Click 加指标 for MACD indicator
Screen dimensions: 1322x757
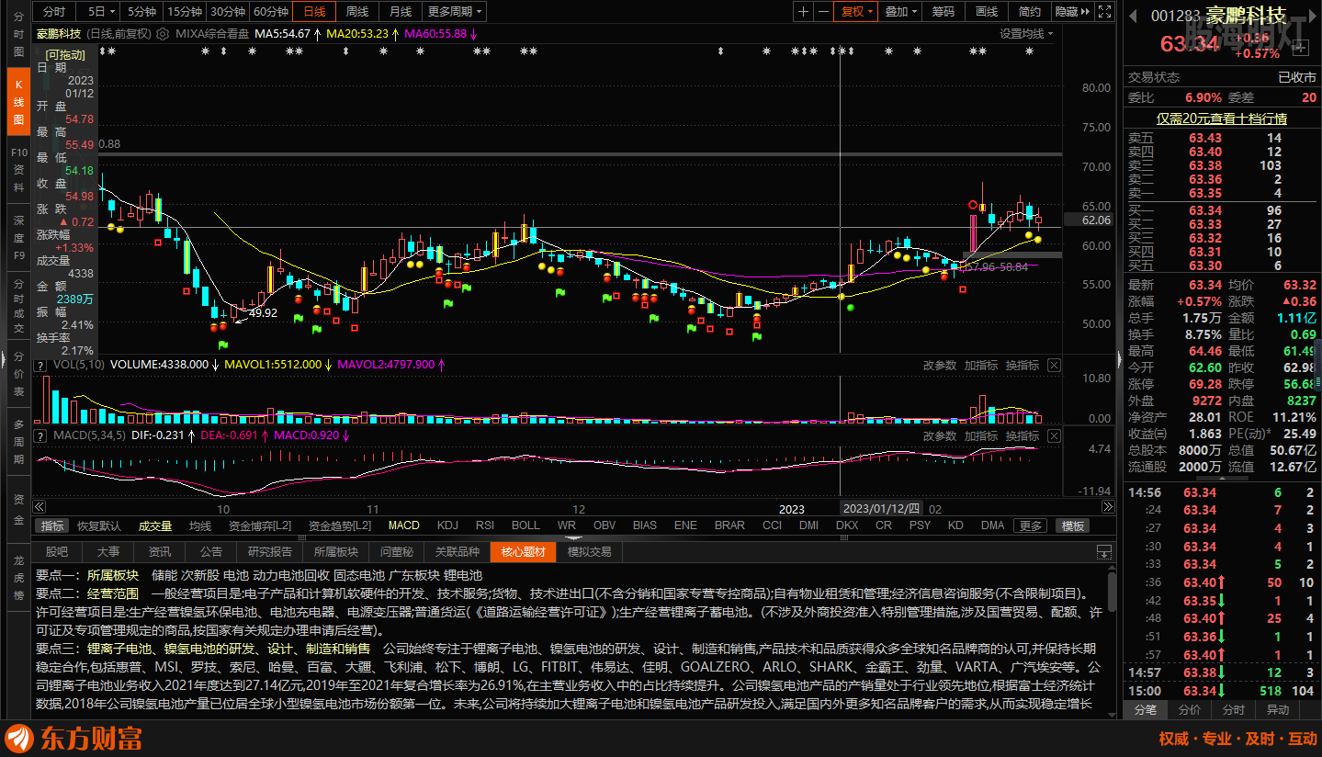coord(981,435)
